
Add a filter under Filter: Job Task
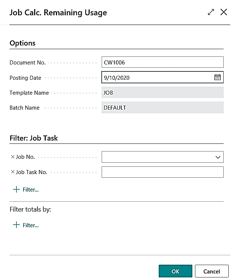(x=26, y=190)
